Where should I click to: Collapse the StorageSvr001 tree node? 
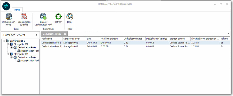tap(8, 54)
